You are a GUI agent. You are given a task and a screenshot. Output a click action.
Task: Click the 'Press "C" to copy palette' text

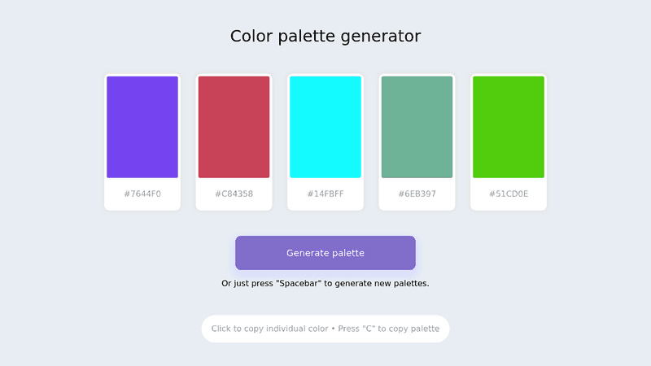click(388, 329)
